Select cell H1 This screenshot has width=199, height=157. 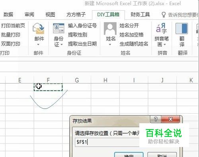[x=105, y=87]
